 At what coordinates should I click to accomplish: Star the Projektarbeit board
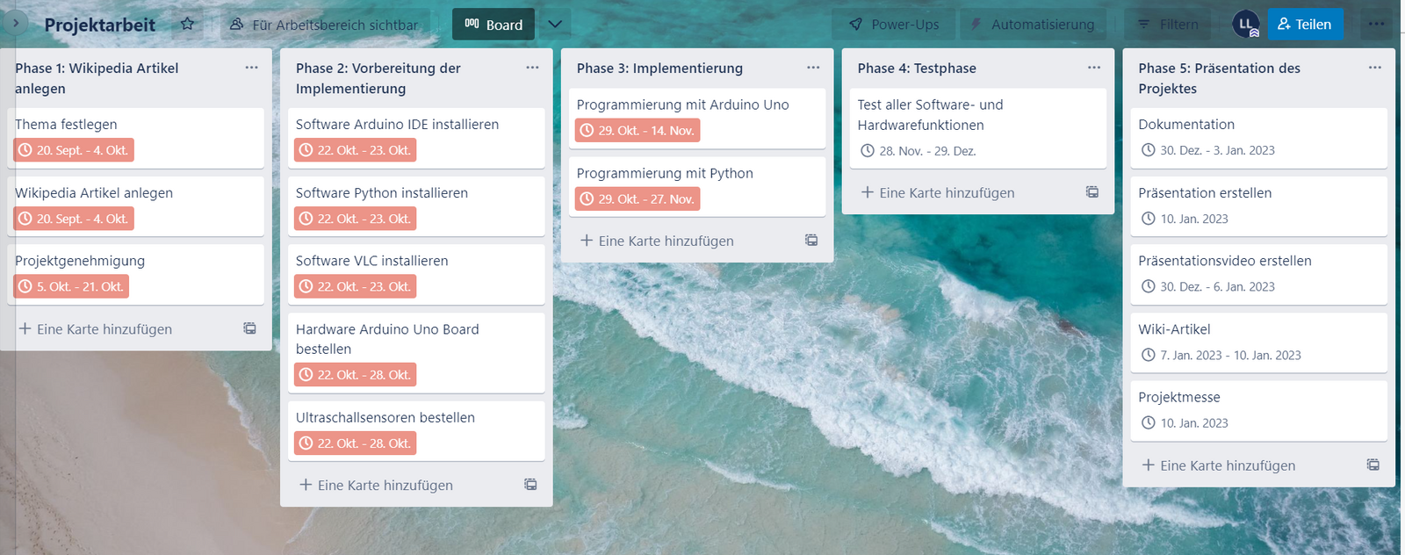pos(187,25)
